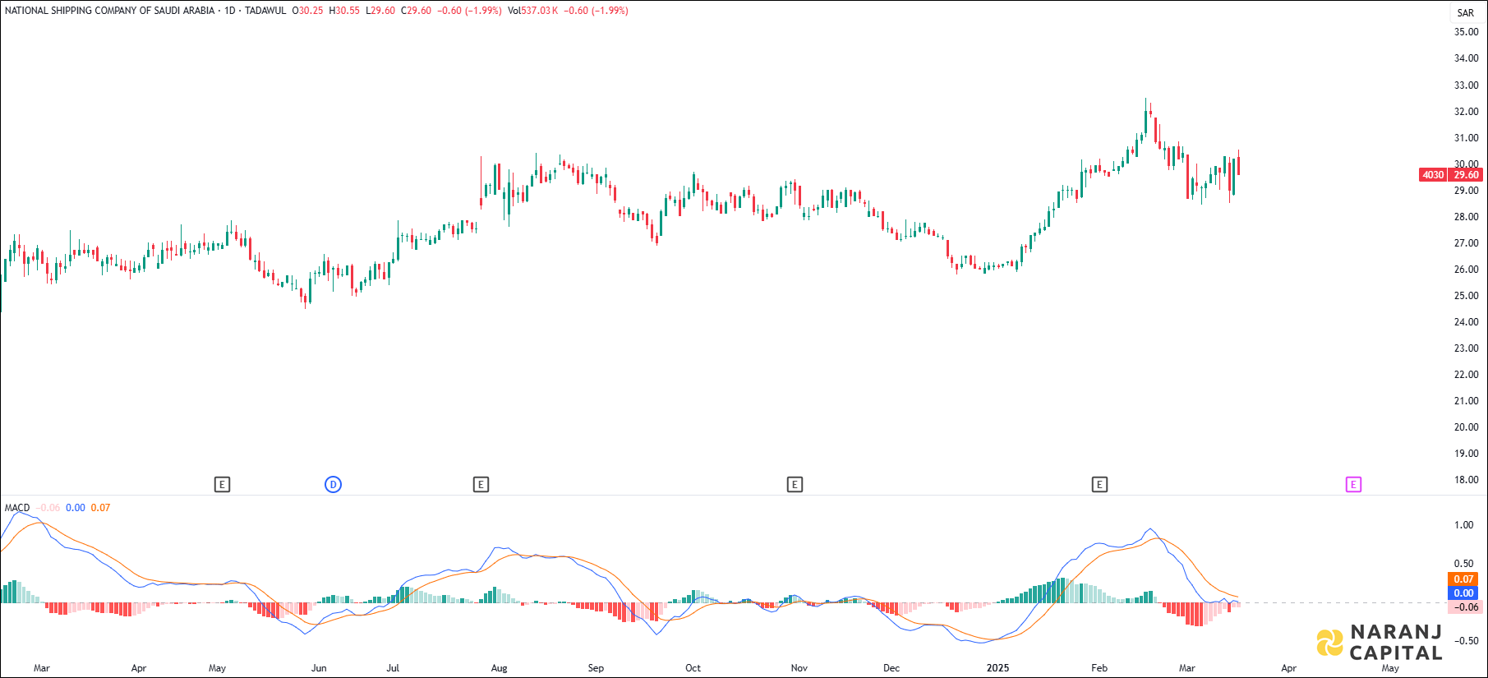
Task: Click the orange 0.07 signal value tag
Action: (1463, 579)
